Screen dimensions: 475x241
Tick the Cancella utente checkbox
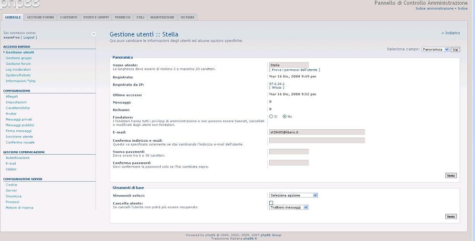pyautogui.click(x=271, y=203)
